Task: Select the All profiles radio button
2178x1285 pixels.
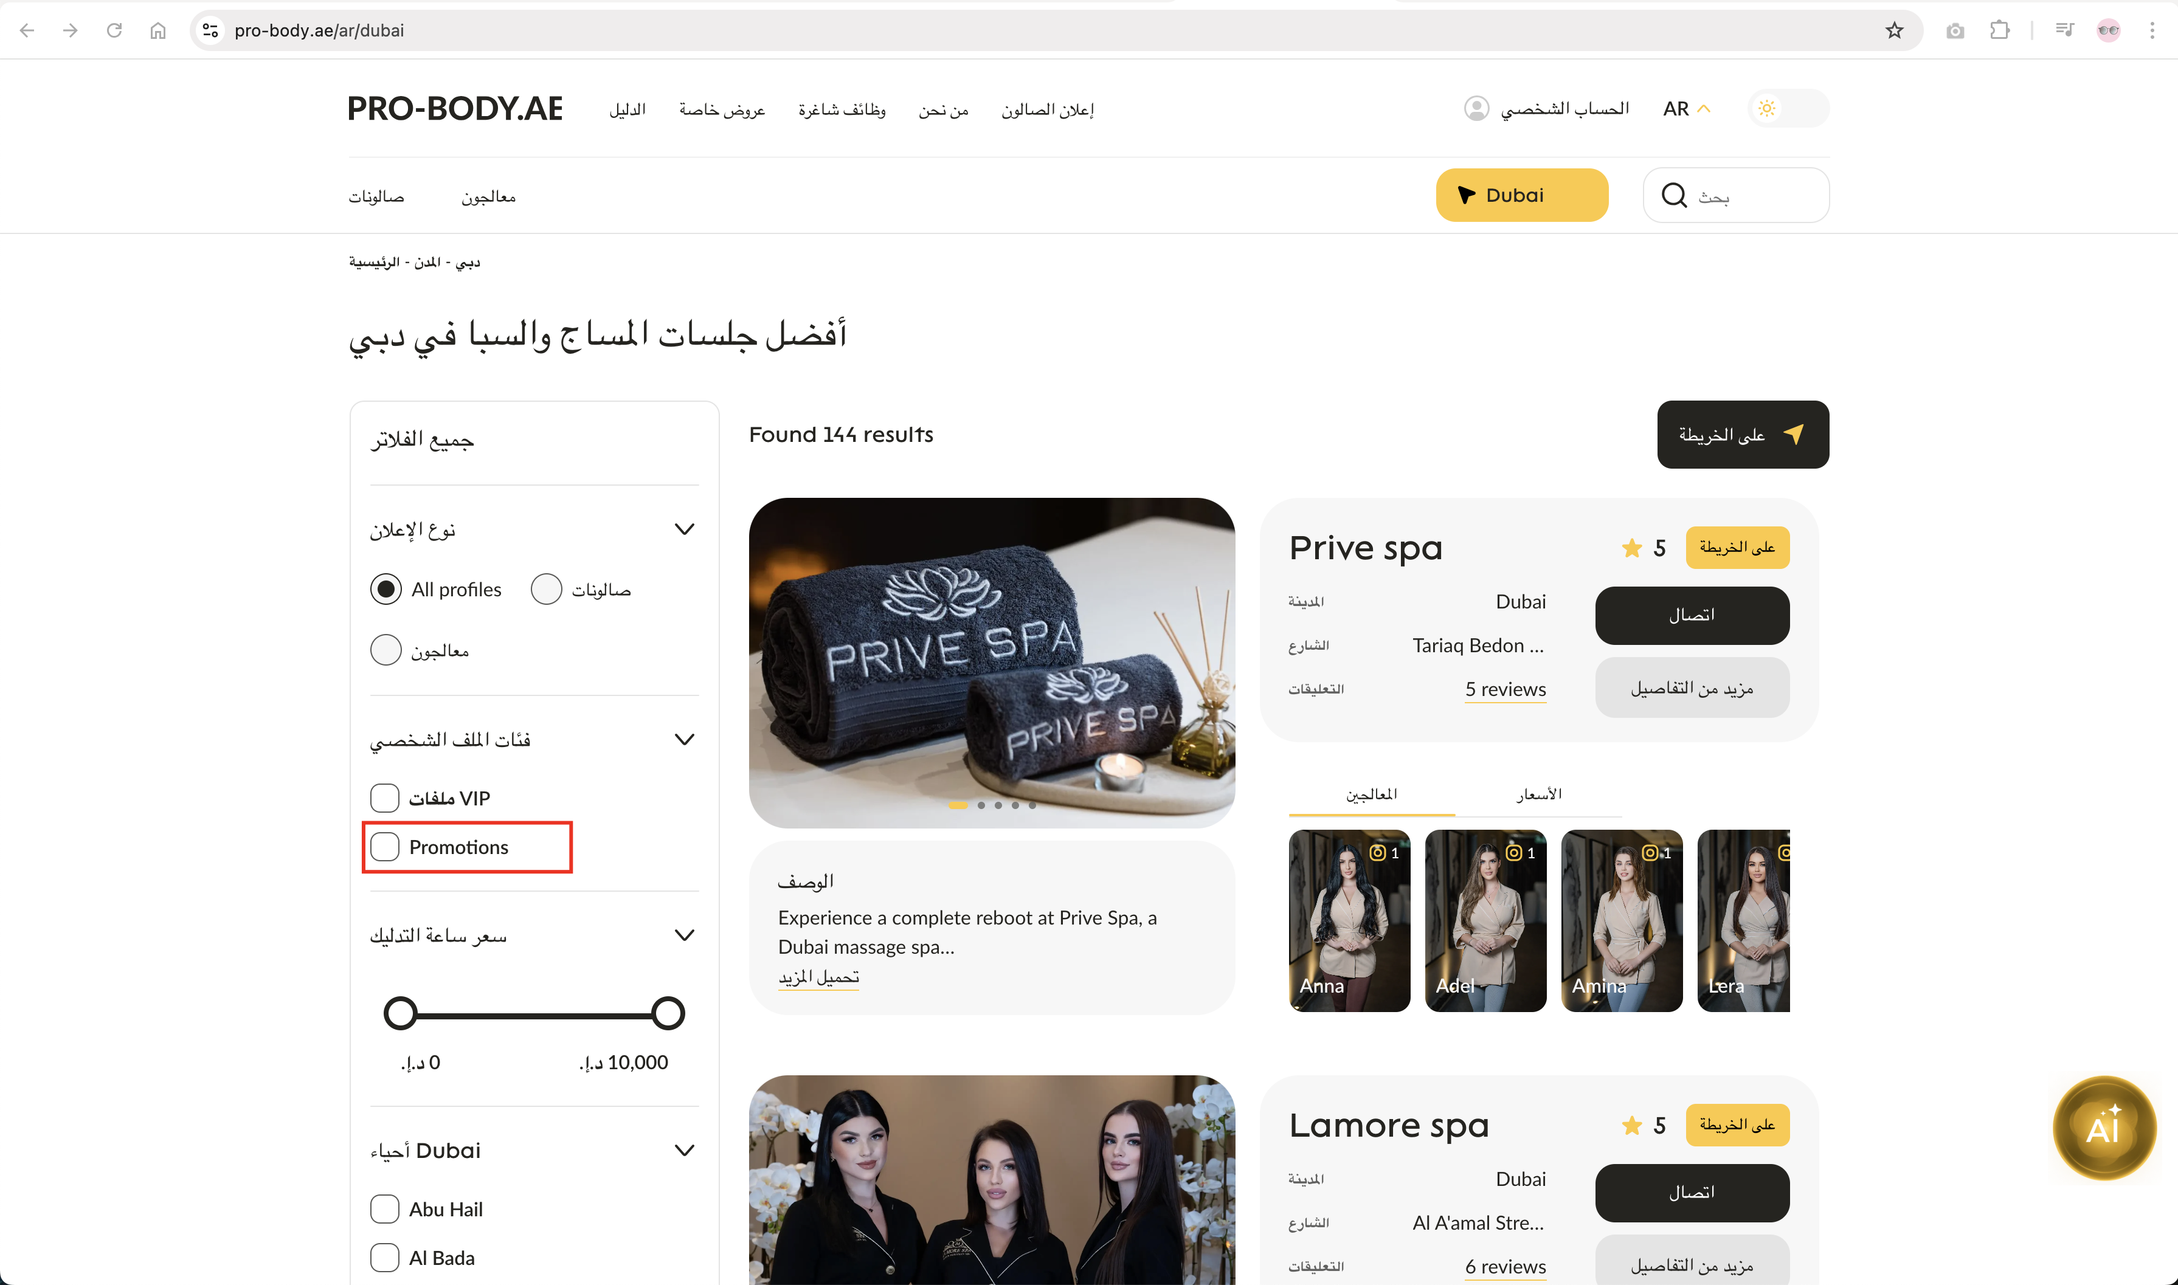Action: pyautogui.click(x=385, y=590)
